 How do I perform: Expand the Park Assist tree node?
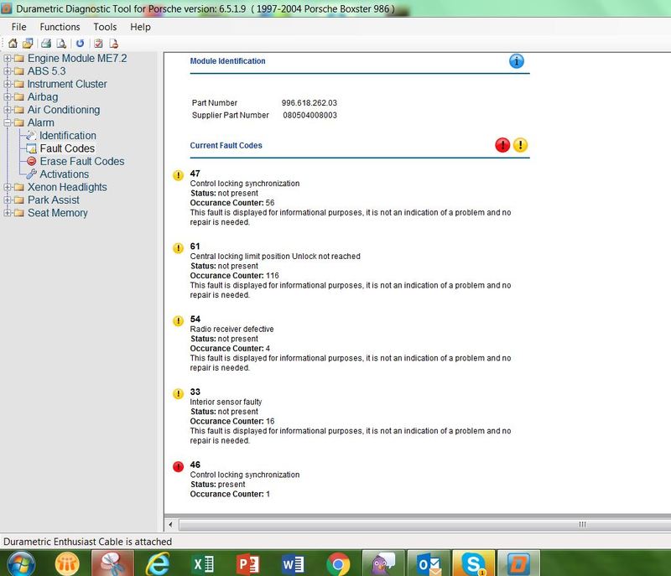coord(8,200)
